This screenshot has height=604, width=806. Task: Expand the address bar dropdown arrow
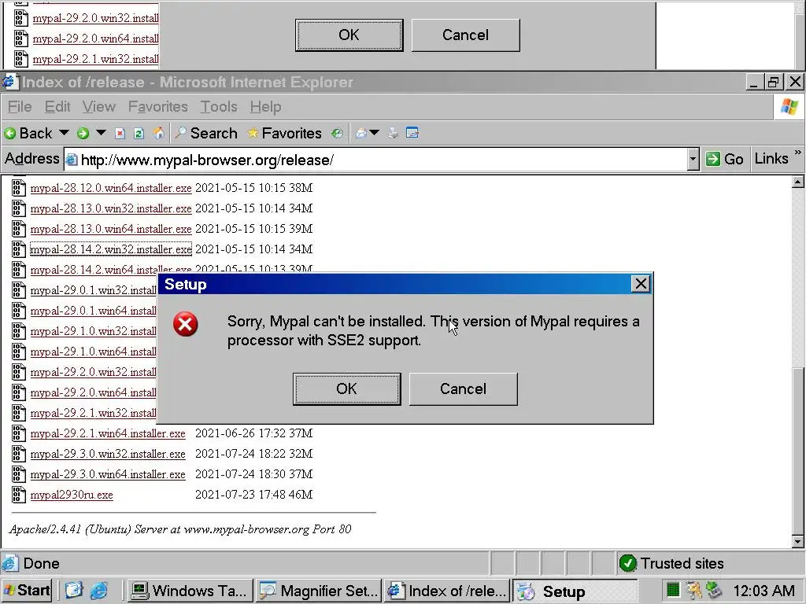point(693,160)
